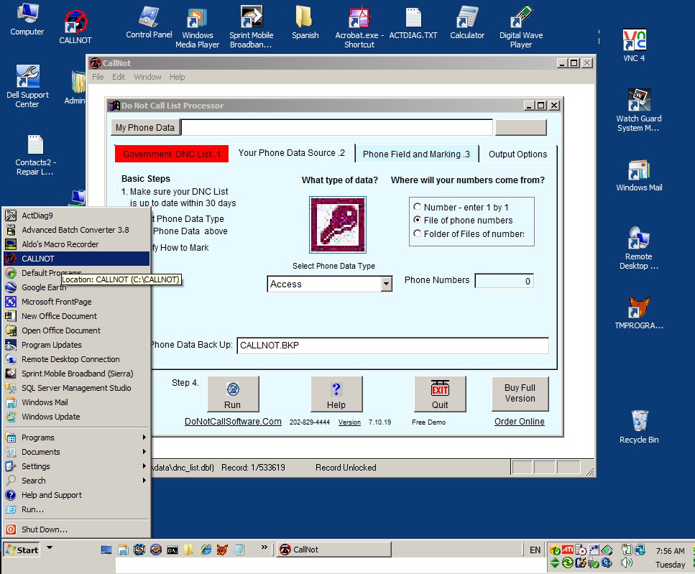Click the Version link
Screen dimensions: 695x574
[349, 422]
